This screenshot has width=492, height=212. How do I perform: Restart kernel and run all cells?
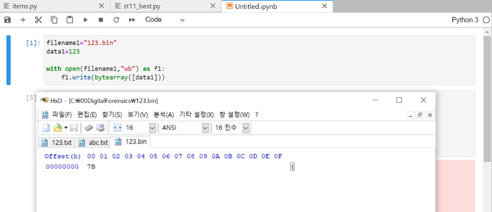point(132,20)
